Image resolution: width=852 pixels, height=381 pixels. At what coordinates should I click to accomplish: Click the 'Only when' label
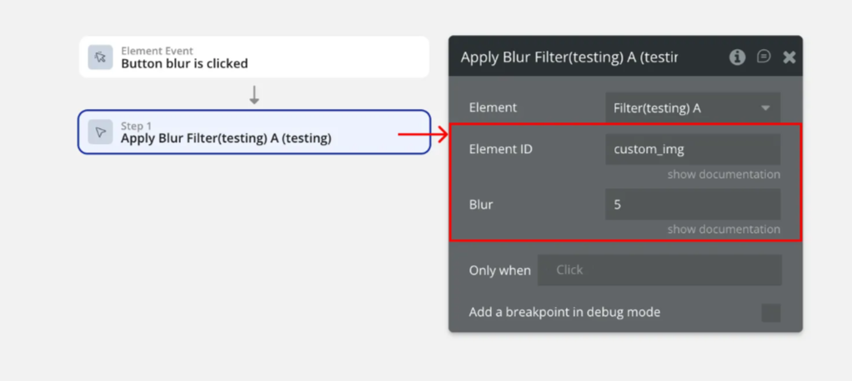coord(499,270)
